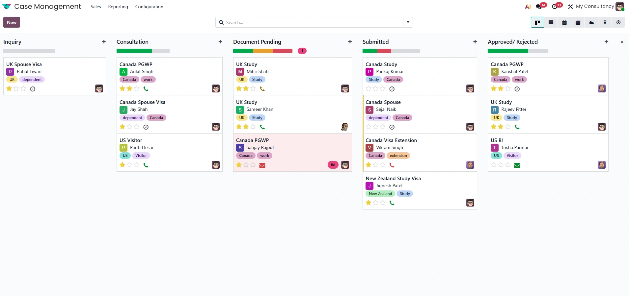Screen dimensions: 629x296
Task: Expand the search options dropdown arrow
Action: coord(408,22)
